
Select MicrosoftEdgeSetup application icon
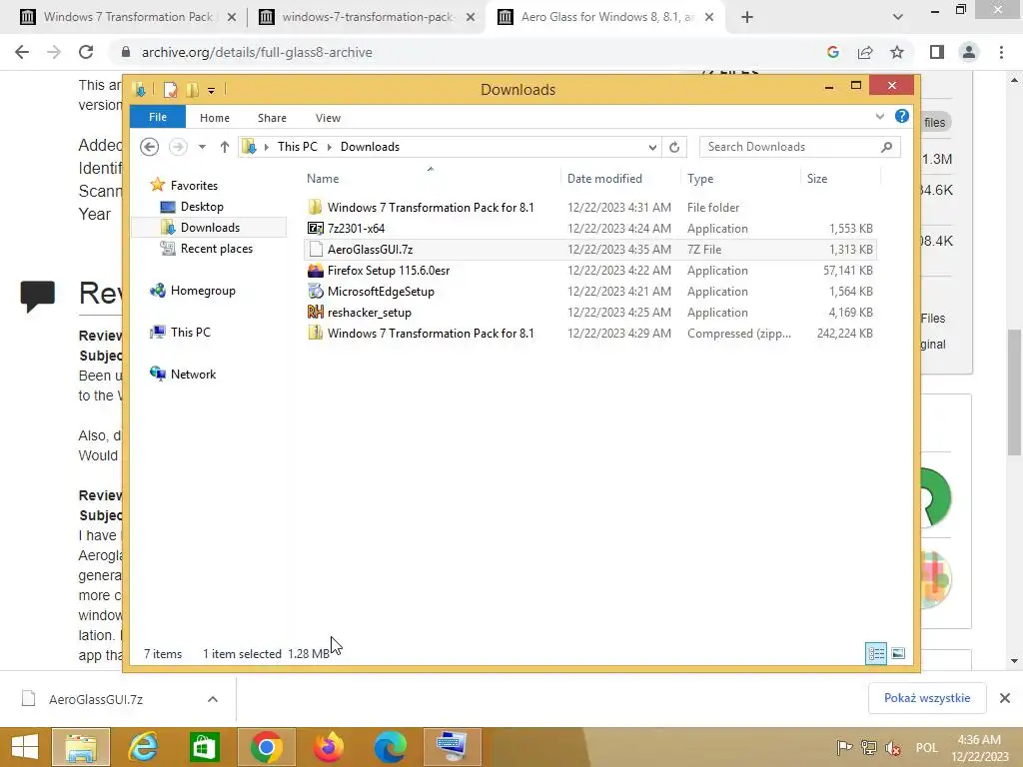[x=316, y=291]
